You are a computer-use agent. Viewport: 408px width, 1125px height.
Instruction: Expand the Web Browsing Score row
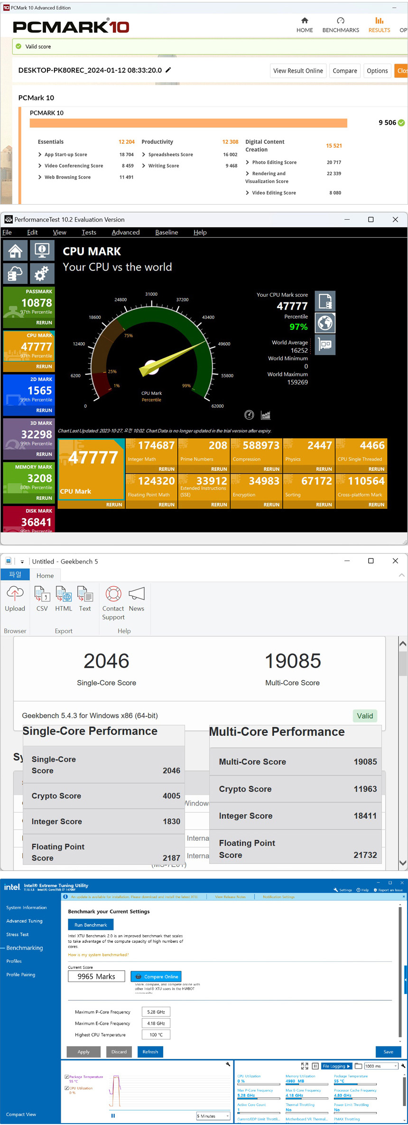pyautogui.click(x=40, y=178)
